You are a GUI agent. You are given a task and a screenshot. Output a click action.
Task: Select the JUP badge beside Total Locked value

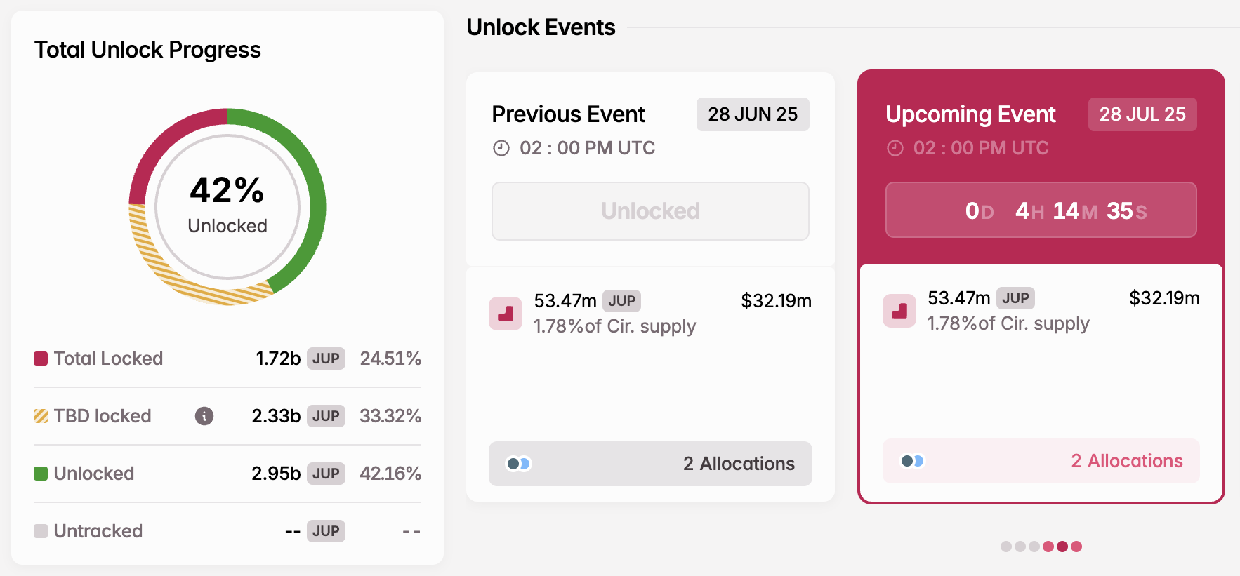point(326,359)
